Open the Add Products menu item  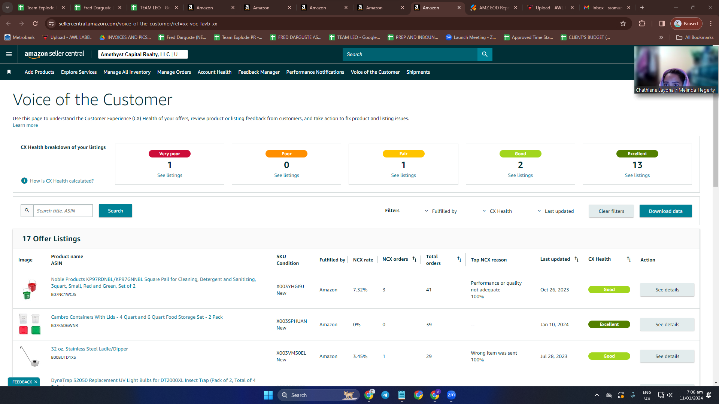click(x=39, y=72)
